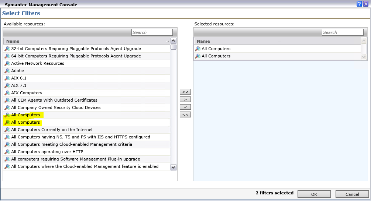Image resolution: width=371 pixels, height=201 pixels.
Task: Click the icon next to AIX 7.1
Action: 7,85
